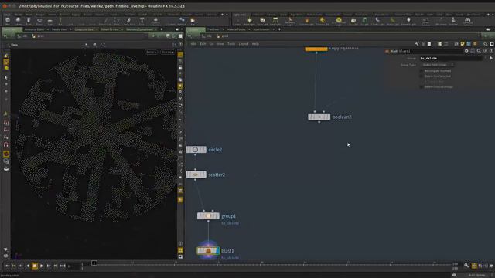Screen dimensions: 495x278
Task: Toggle Recompute Normals checkbox
Action: (x=422, y=71)
